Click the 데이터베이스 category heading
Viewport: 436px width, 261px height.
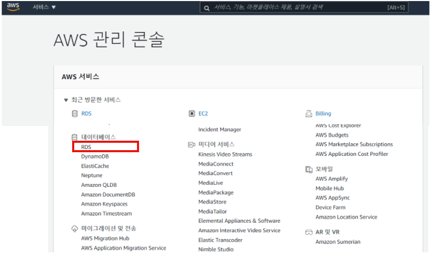click(x=98, y=137)
